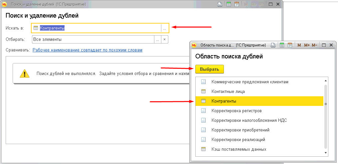This screenshot has width=338, height=164.
Task: Open selection ellipsis button of Искать в field
Action: pos(165,28)
